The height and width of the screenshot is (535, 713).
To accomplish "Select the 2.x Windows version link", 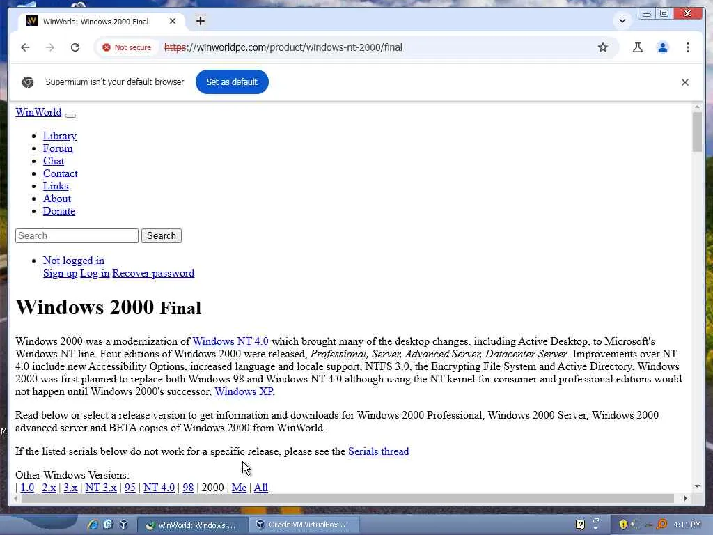I will click(x=49, y=487).
